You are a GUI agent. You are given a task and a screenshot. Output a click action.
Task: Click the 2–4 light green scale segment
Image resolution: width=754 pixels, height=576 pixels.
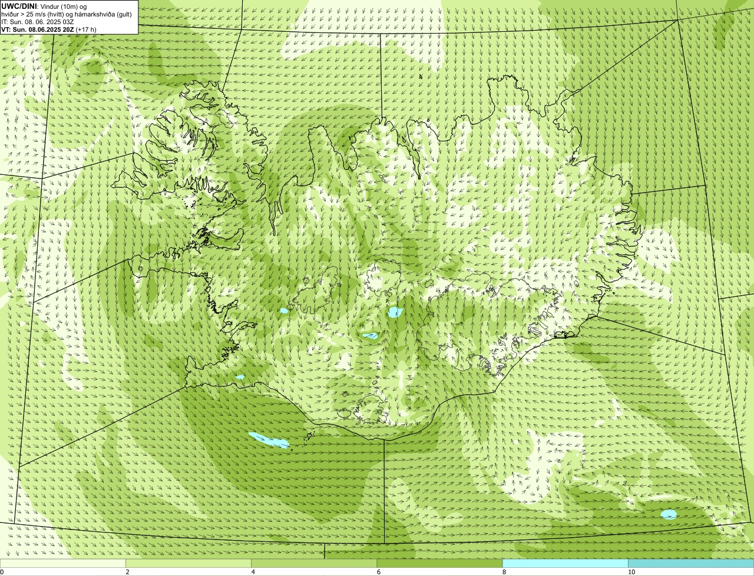click(188, 564)
